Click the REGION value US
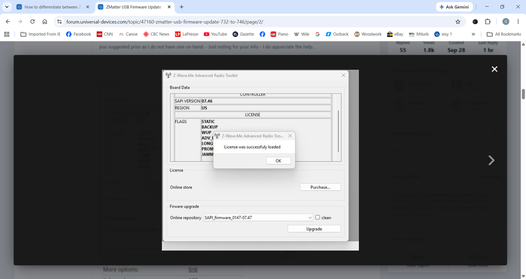Screen dimensions: 526x279 [204, 108]
